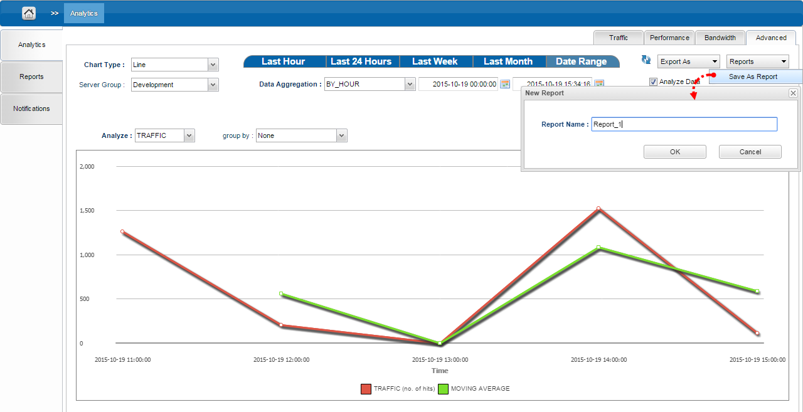Cancel the New Report dialog
The height and width of the screenshot is (412, 803).
point(750,152)
